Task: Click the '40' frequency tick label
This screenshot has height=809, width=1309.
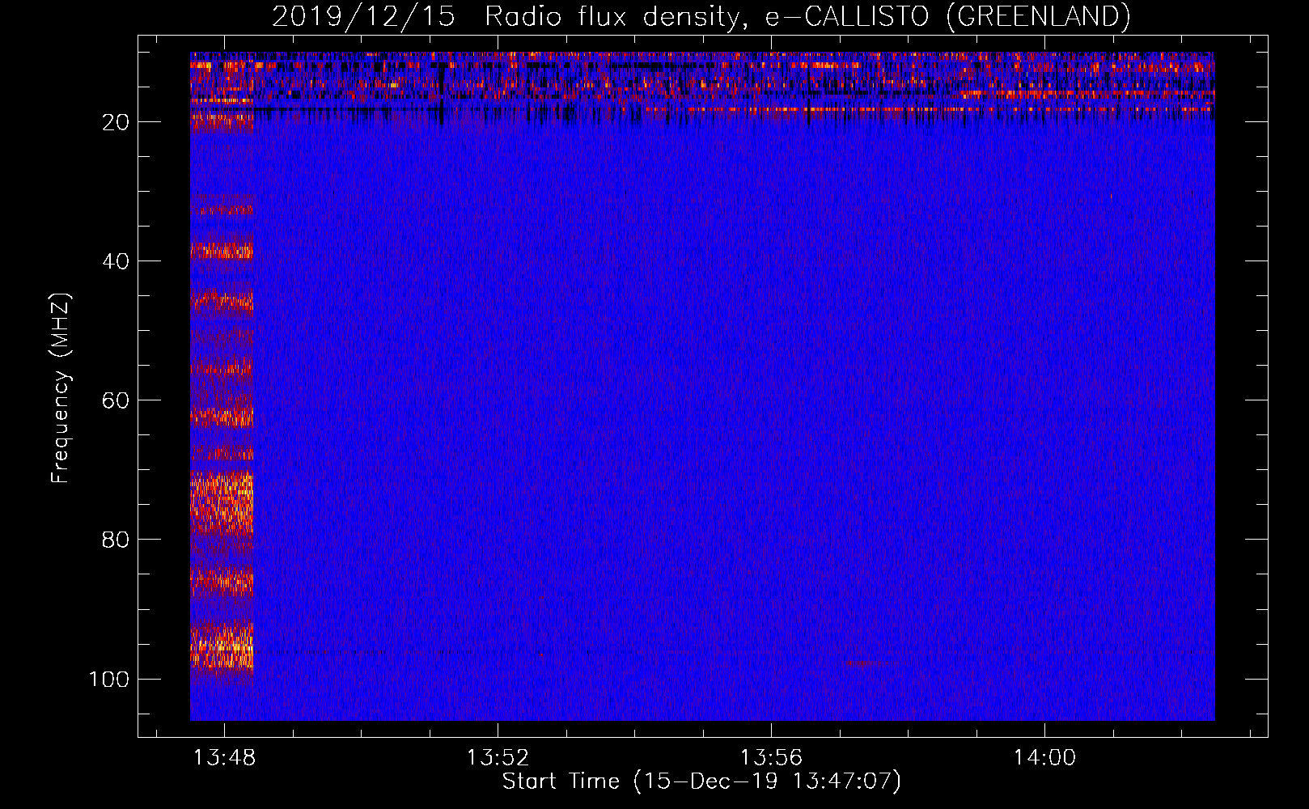Action: (116, 261)
